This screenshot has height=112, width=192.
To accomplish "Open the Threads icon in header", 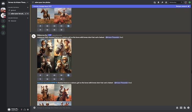I will point(155,2).
